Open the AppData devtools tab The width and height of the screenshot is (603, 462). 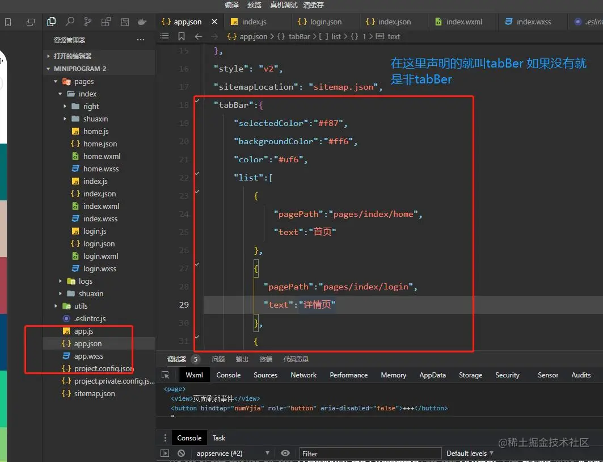coord(432,375)
